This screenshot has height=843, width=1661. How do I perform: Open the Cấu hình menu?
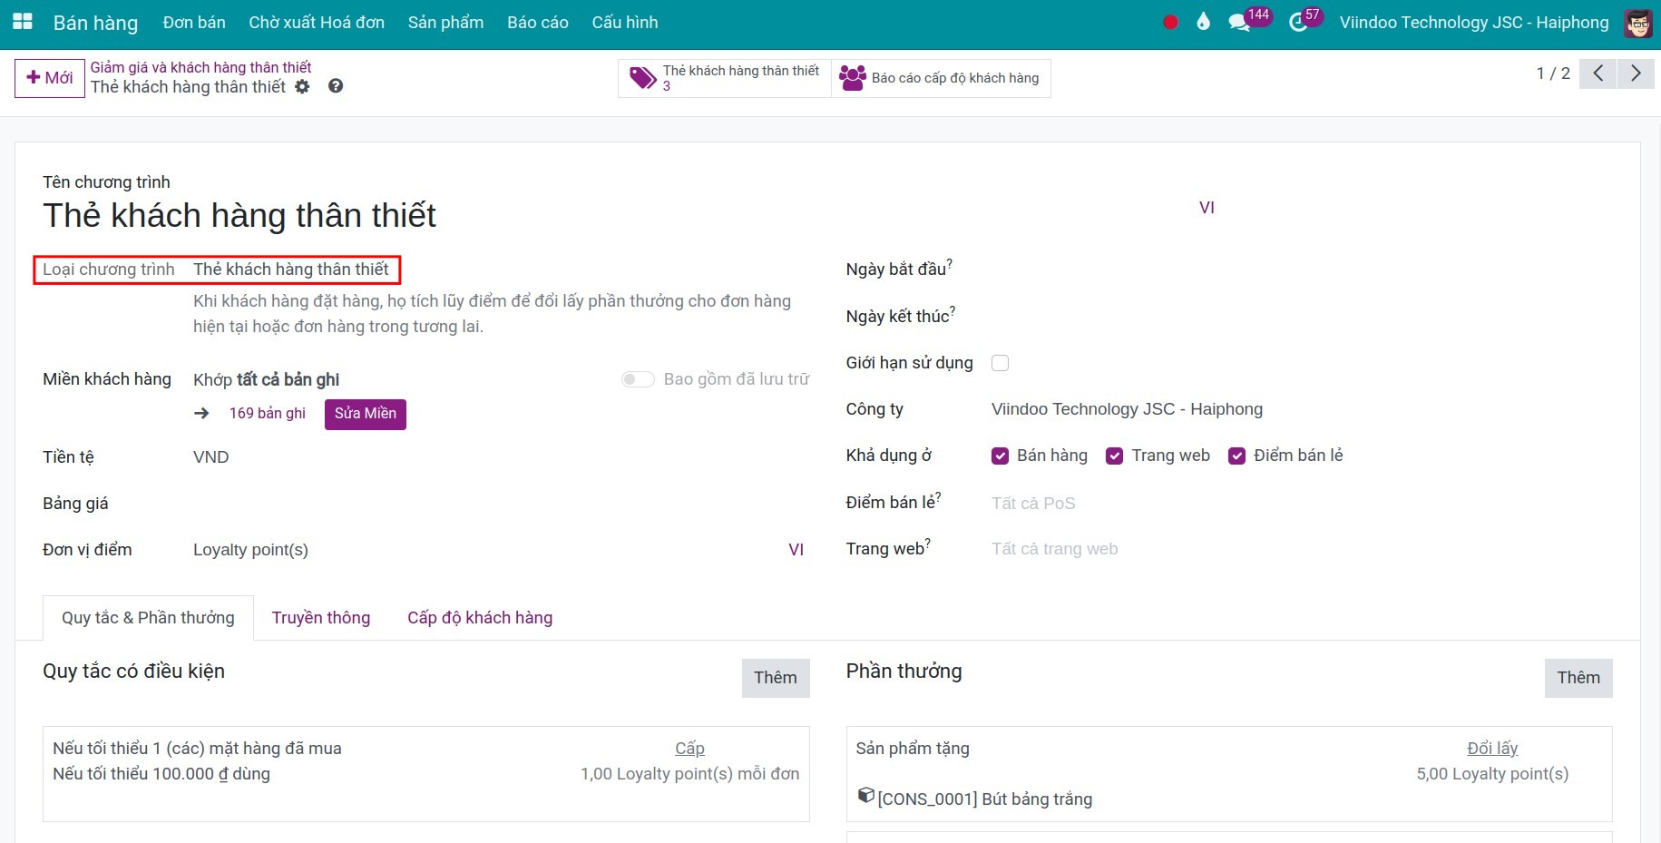pyautogui.click(x=624, y=23)
